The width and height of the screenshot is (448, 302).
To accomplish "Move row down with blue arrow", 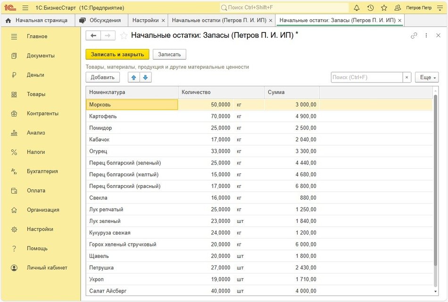I will pos(145,77).
